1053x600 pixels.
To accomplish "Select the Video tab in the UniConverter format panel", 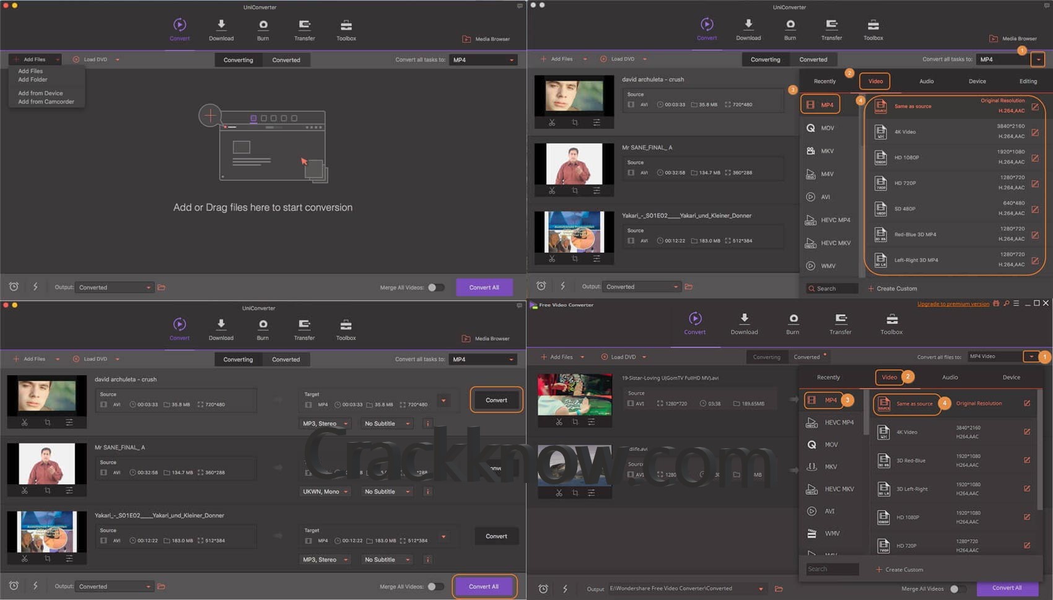I will (875, 81).
